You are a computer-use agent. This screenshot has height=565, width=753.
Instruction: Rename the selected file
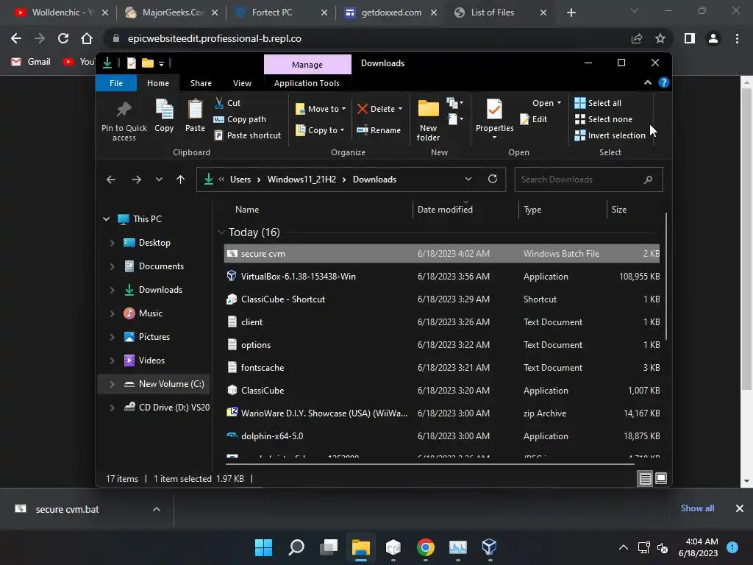pyautogui.click(x=379, y=130)
